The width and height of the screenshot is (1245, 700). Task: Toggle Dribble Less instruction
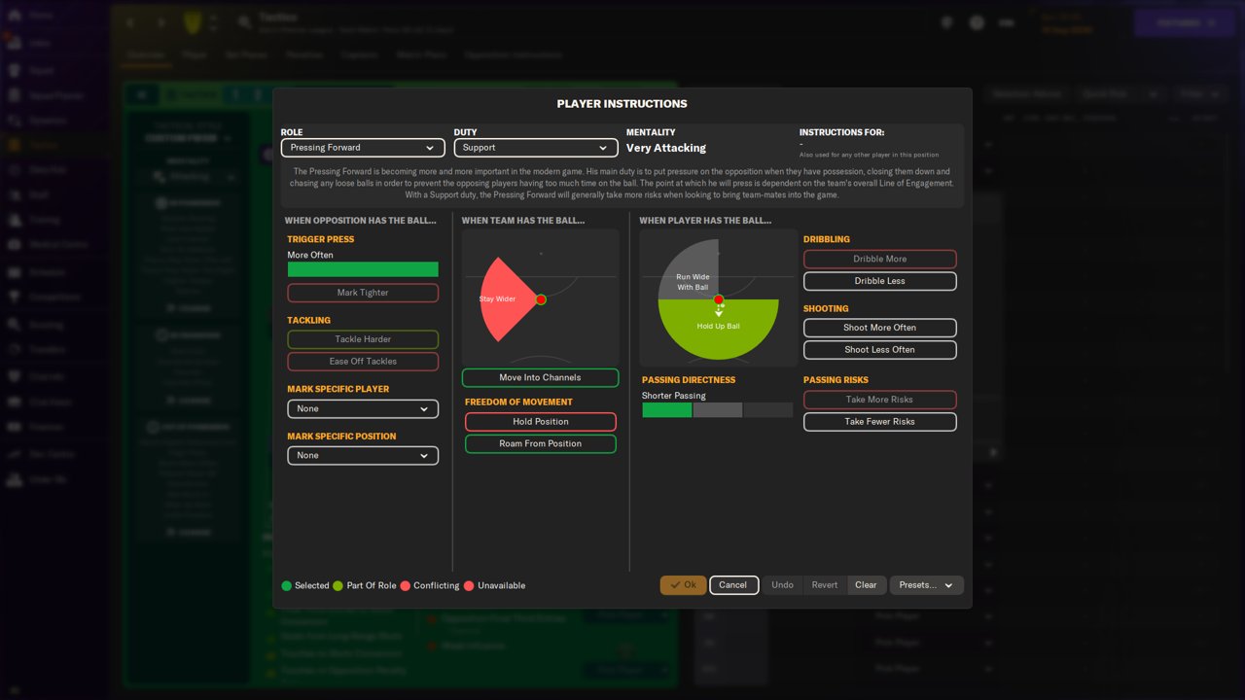879,281
